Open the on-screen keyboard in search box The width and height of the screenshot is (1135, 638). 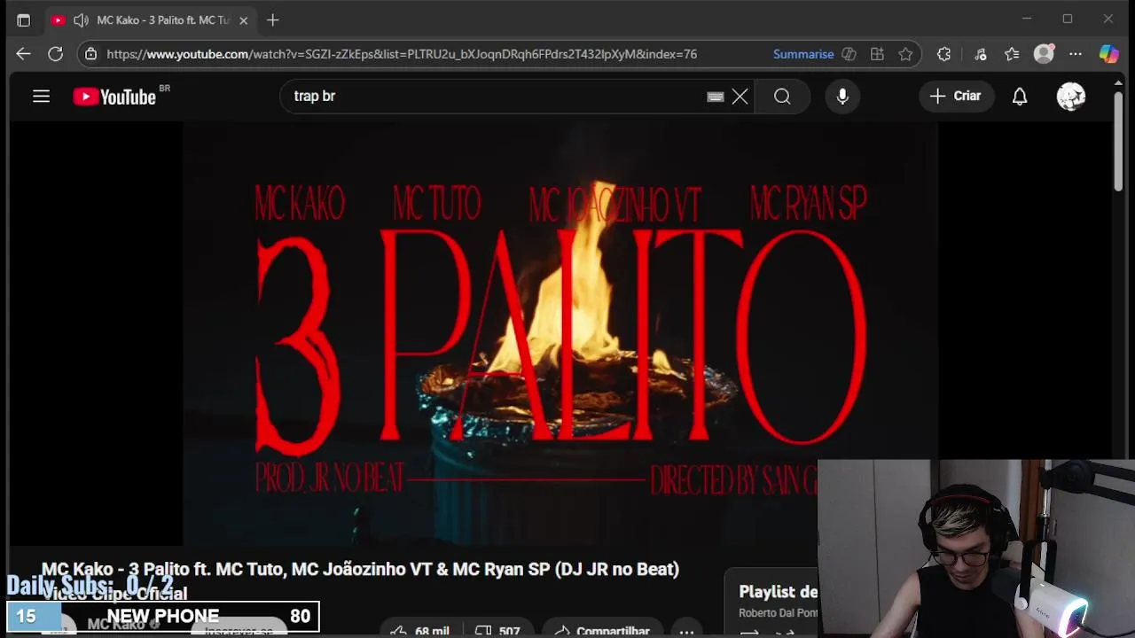tap(715, 97)
